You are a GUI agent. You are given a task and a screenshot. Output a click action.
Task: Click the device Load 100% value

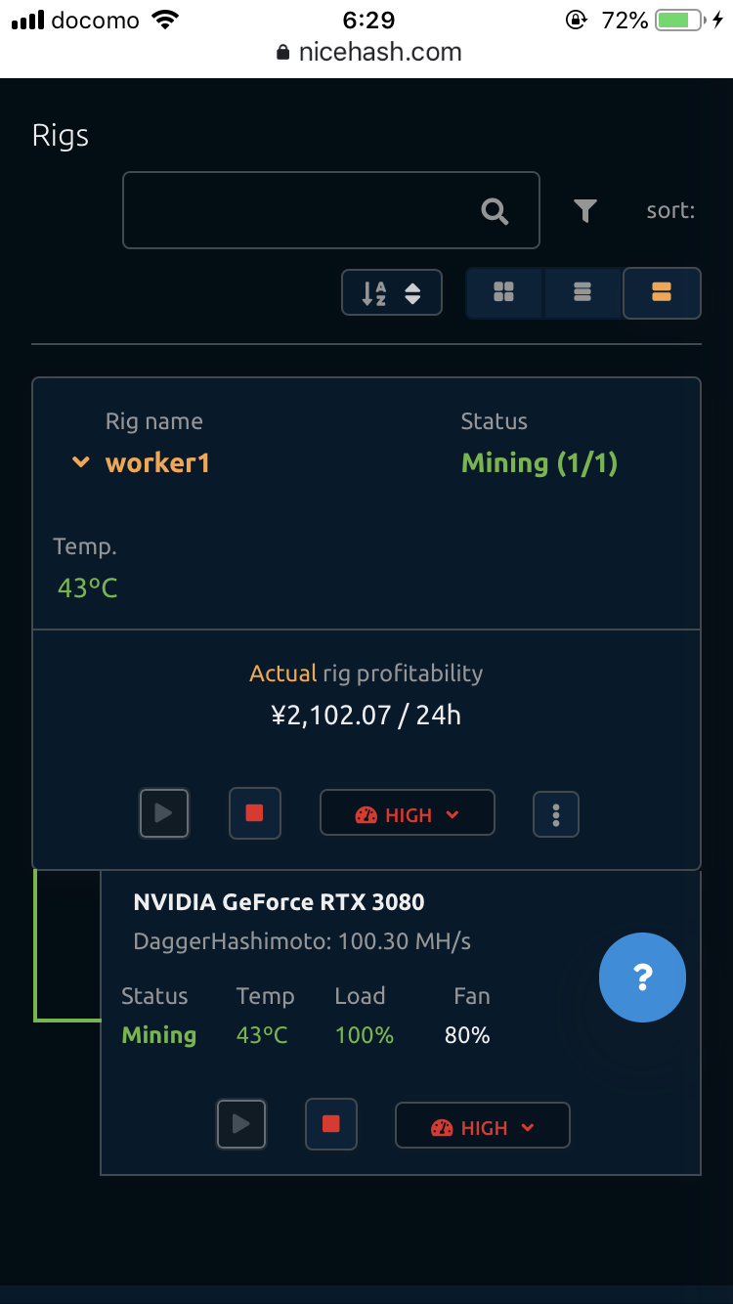click(x=365, y=1035)
